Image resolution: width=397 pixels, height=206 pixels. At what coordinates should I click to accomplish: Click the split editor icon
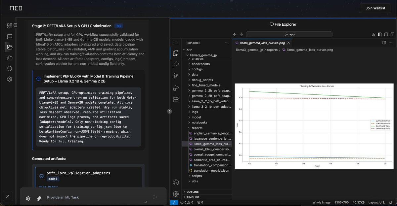pos(384,43)
